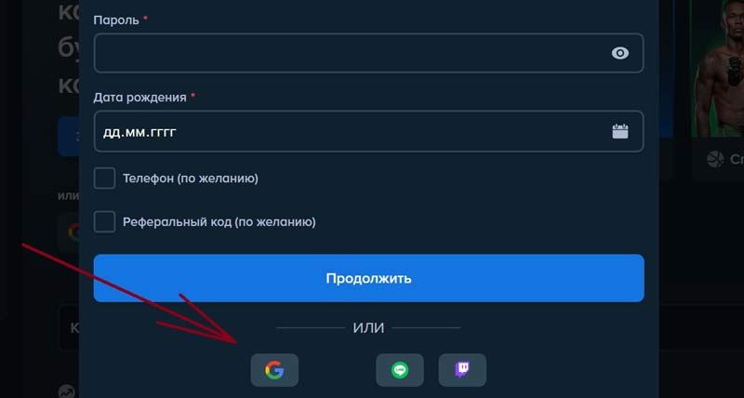Click the dimmed trending arrow icon

click(66, 391)
